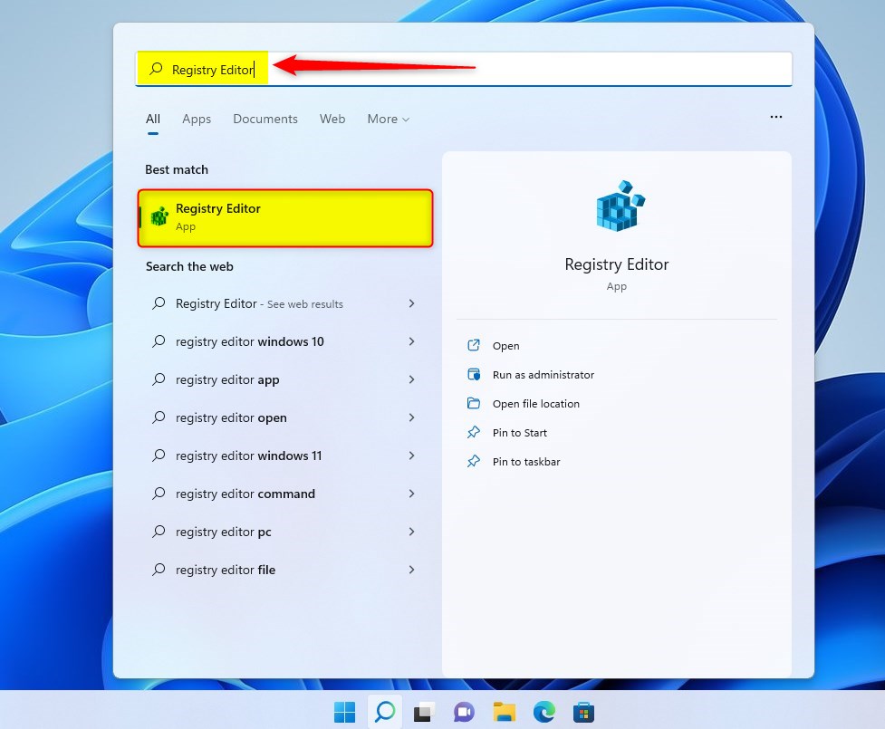Click search icon beside 'registry editor open'
This screenshot has height=729, width=885.
click(159, 417)
